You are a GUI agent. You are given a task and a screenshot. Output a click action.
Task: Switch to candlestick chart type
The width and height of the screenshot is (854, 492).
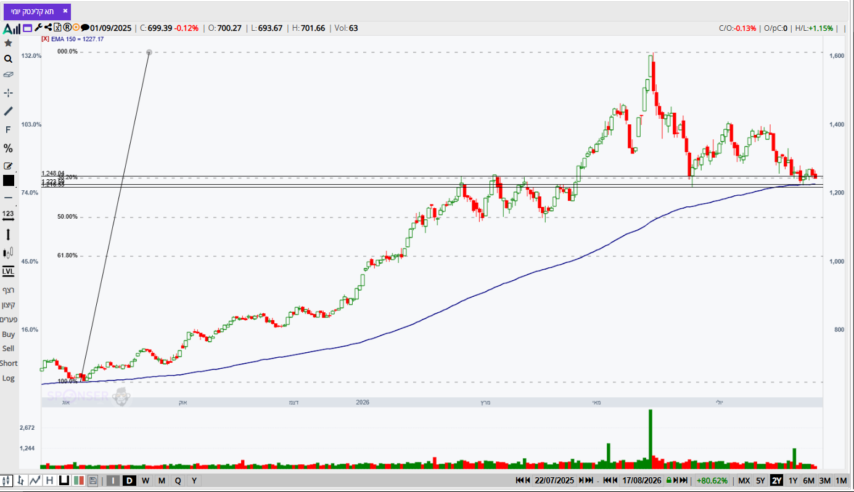(7, 480)
